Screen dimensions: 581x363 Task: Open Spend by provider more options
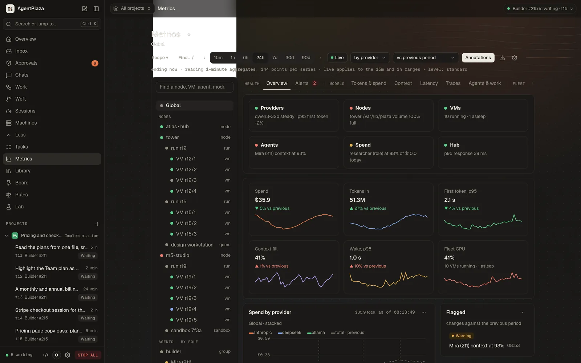click(423, 312)
